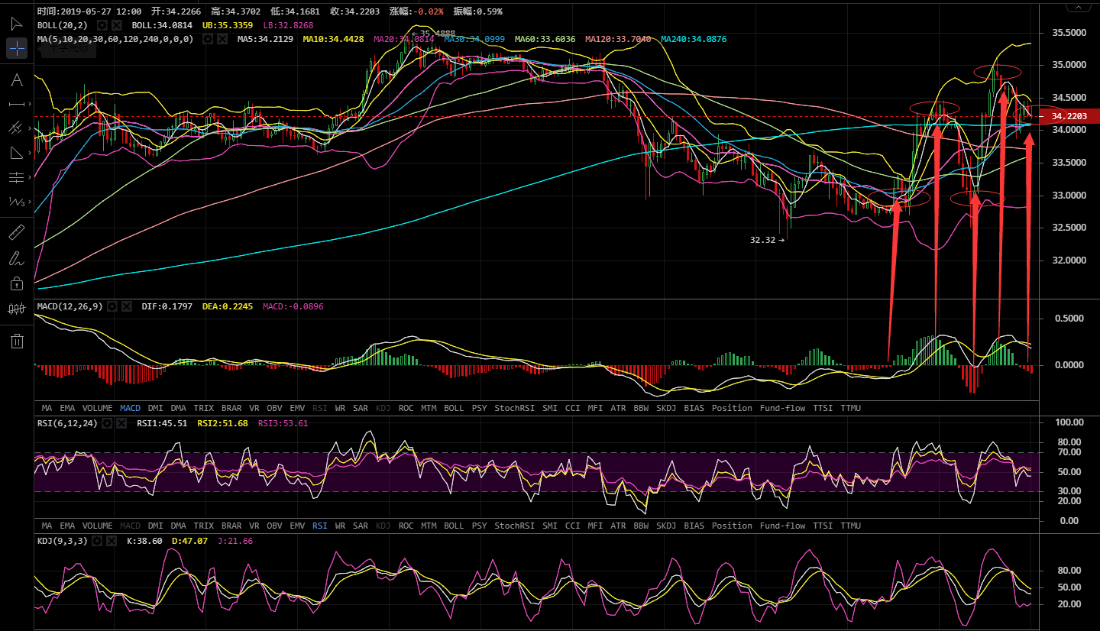Screen dimensions: 1100x631
Task: Open MACD(12,26,9) settings gear
Action: [113, 306]
